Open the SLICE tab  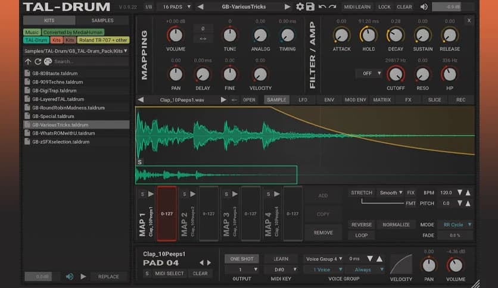[434, 100]
